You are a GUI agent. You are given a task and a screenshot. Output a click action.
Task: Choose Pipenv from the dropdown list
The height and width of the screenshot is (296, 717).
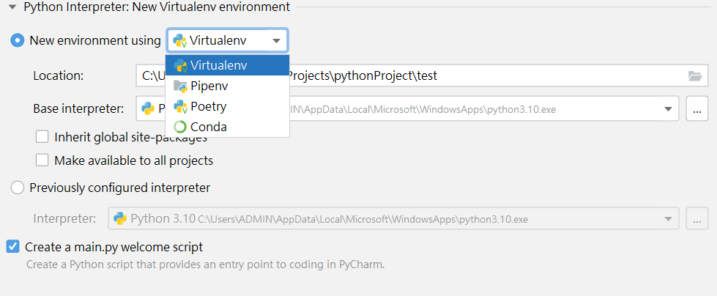point(227,86)
